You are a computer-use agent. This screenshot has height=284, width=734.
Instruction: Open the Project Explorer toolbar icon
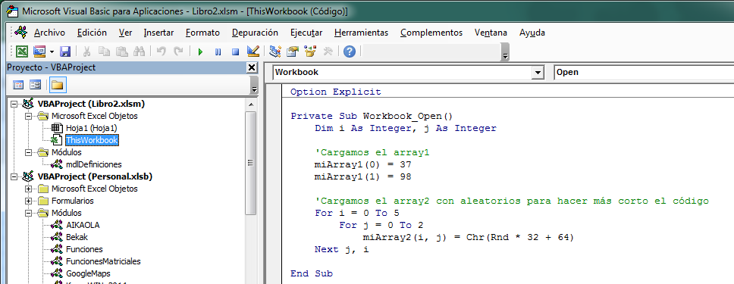click(x=275, y=51)
